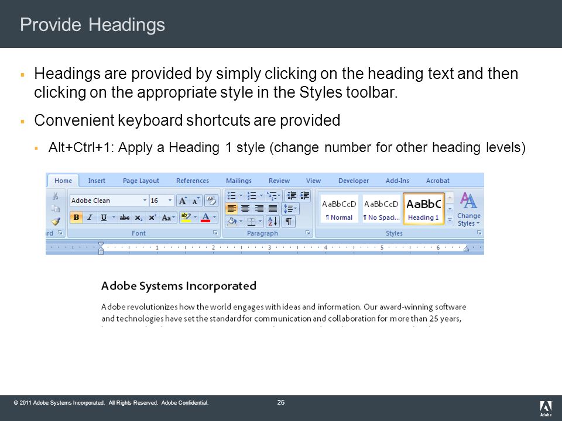Apply strikethrough formatting
This screenshot has height=421, width=562.
coord(124,218)
